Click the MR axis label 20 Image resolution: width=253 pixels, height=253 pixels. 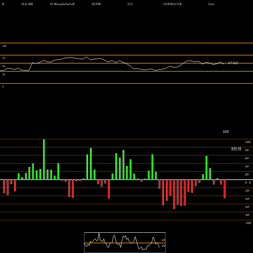[247, 175]
